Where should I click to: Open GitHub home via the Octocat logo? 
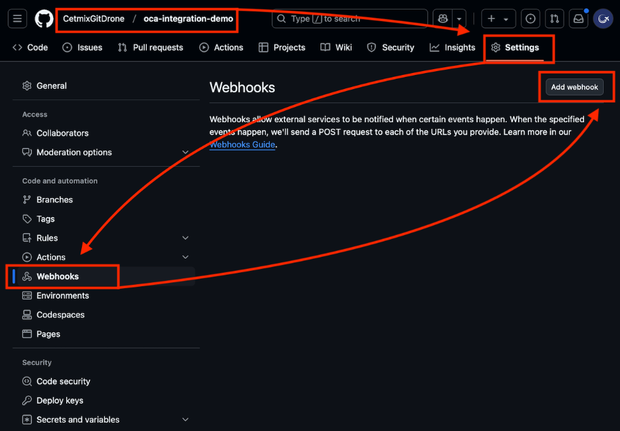(43, 19)
